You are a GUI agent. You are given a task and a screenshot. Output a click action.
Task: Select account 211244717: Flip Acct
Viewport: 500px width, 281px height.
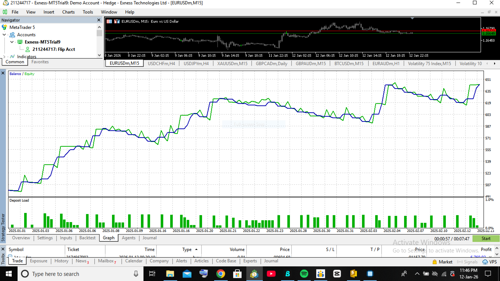pyautogui.click(x=53, y=49)
